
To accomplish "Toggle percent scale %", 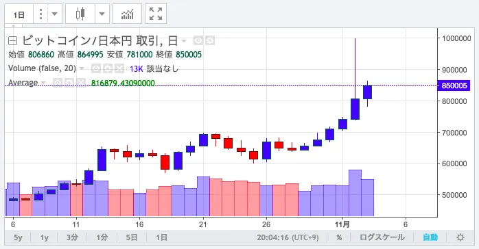I will coord(339,237).
